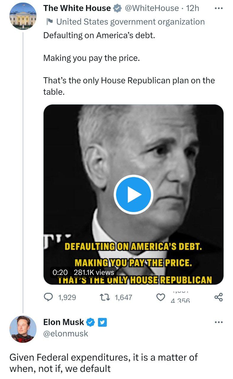Like the White House tweet
The height and width of the screenshot is (379, 233).
click(160, 297)
